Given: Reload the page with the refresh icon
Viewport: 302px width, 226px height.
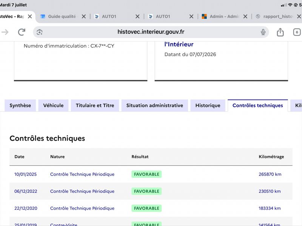Looking at the screenshot, I should pos(22,32).
